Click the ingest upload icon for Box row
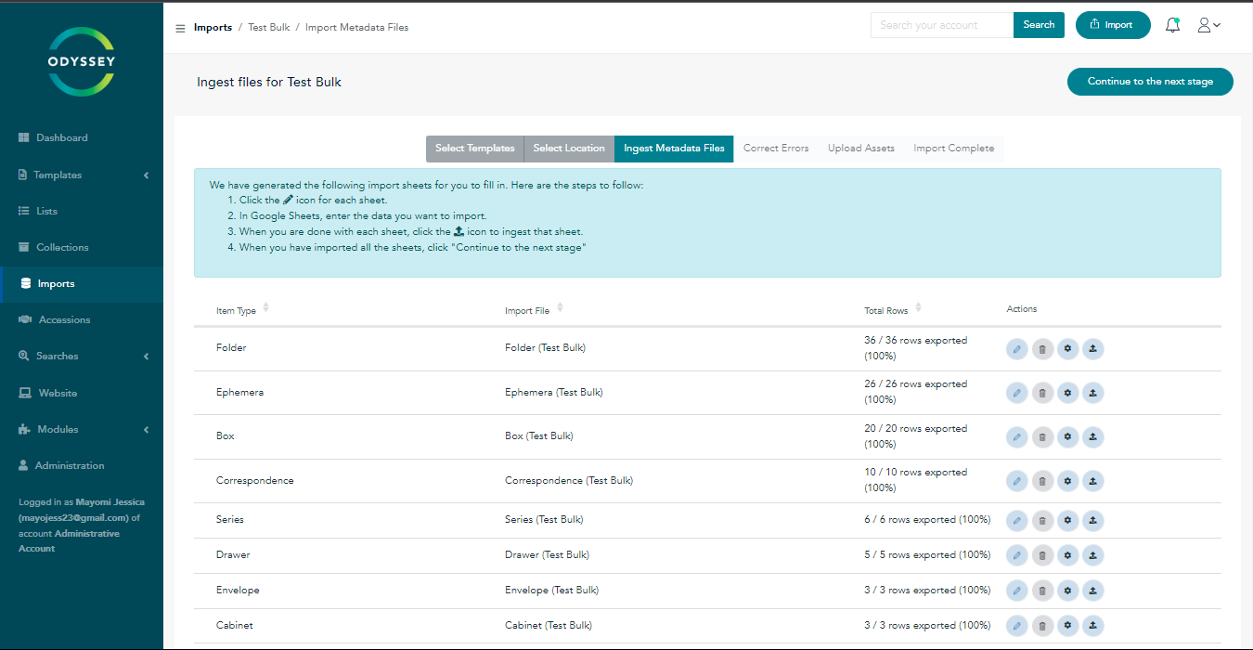This screenshot has height=650, width=1253. point(1093,436)
